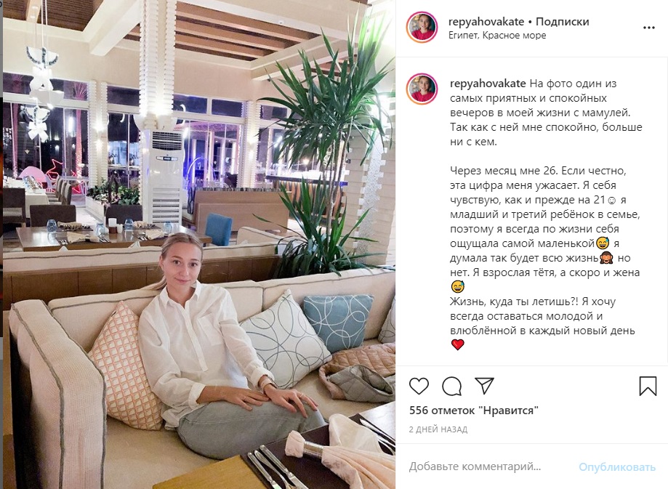Open three-dot more options menu
The image size is (668, 489).
point(649,28)
